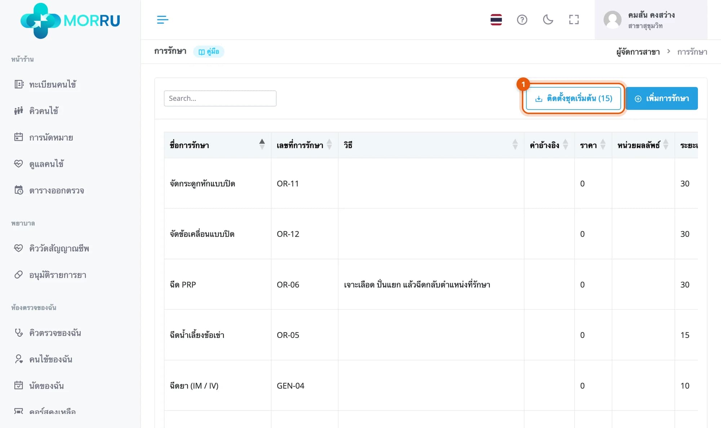This screenshot has height=428, width=721.
Task: Click the อนุมัติรายการยา pill icon
Action: click(x=19, y=275)
